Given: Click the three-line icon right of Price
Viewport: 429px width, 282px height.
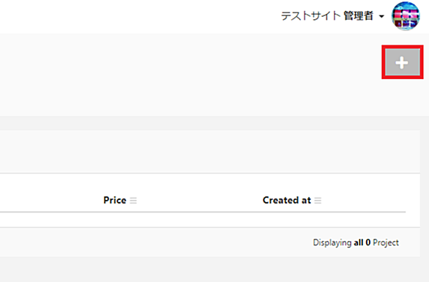Looking at the screenshot, I should click(133, 201).
